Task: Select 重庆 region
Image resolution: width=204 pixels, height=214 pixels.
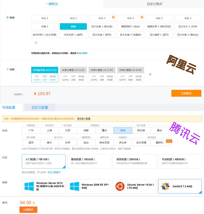Action: (104, 130)
